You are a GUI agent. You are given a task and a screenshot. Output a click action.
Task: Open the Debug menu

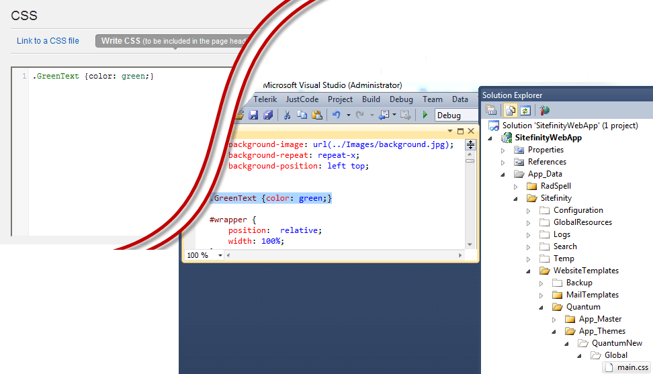tap(401, 99)
